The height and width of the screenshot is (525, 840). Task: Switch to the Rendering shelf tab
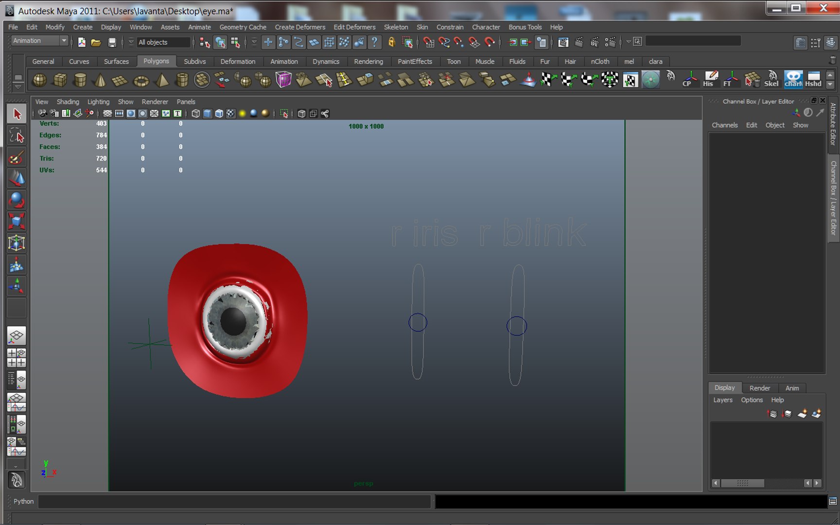368,62
